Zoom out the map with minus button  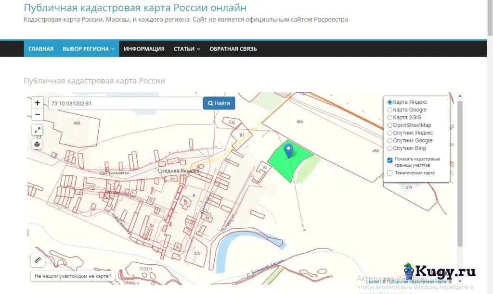tap(37, 114)
